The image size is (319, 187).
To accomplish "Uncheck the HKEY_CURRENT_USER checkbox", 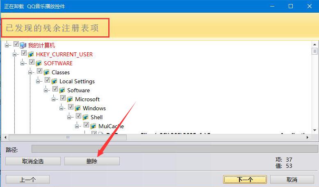I will click(24, 53).
